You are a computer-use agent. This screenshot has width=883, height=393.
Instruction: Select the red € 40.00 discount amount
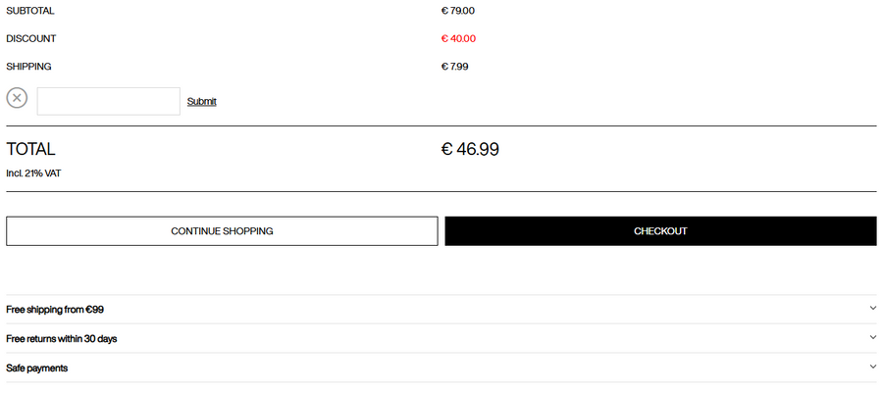pyautogui.click(x=458, y=39)
